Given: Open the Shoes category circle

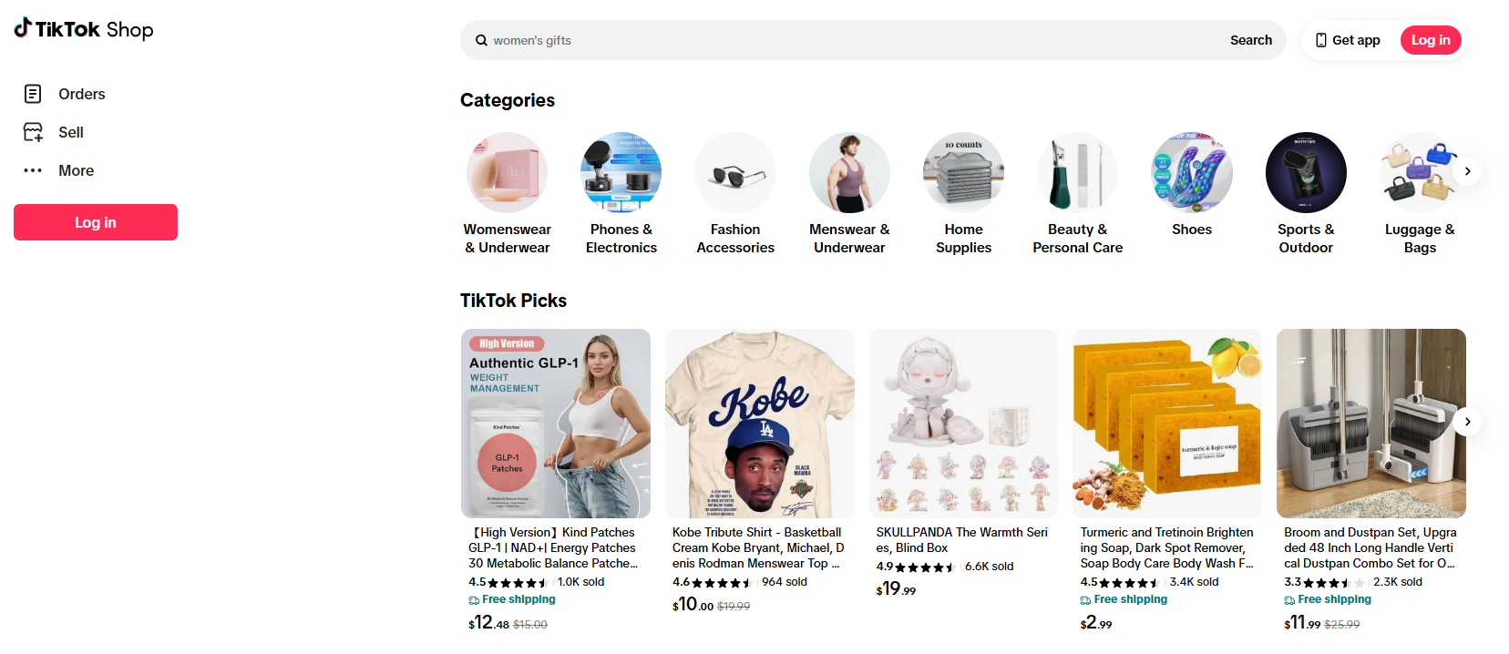Looking at the screenshot, I should click(x=1191, y=172).
